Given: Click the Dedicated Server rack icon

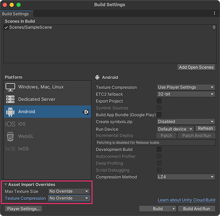Looking at the screenshot, I should pyautogui.click(x=10, y=99).
